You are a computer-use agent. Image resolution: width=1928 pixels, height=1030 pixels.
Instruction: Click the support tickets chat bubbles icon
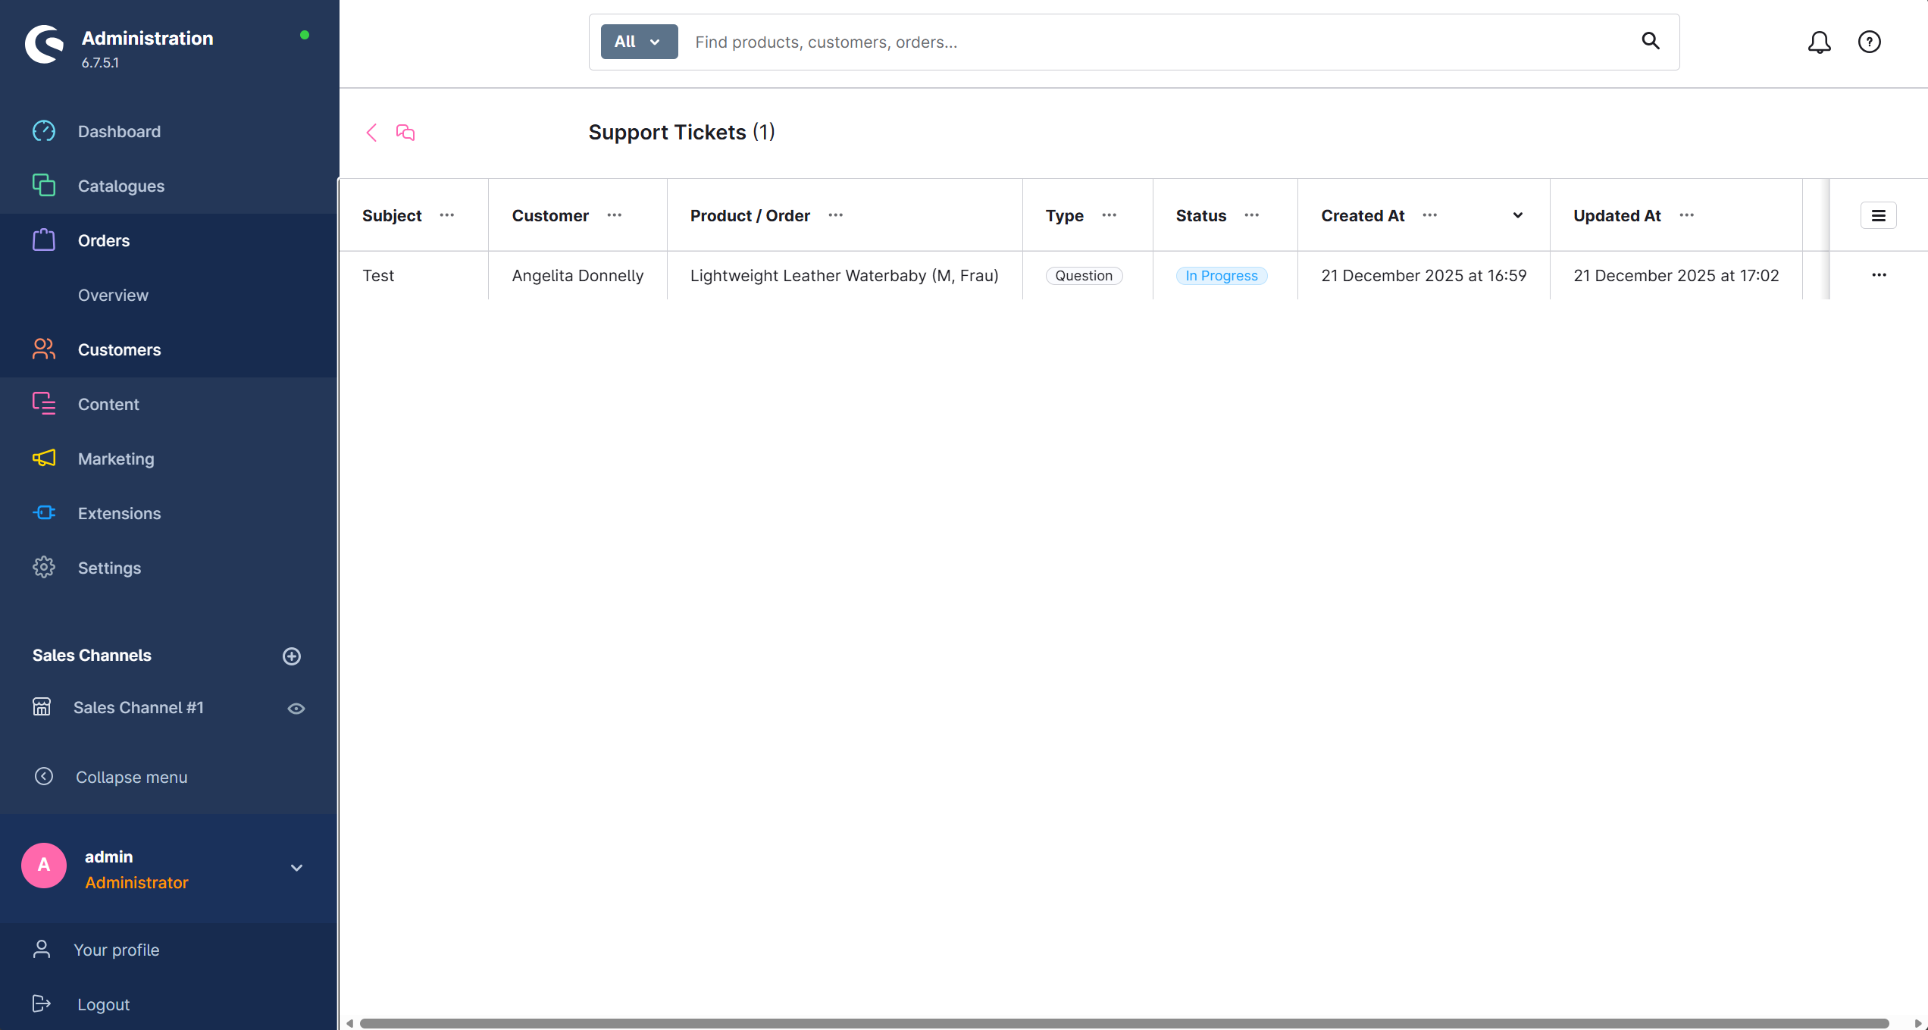pyautogui.click(x=405, y=133)
